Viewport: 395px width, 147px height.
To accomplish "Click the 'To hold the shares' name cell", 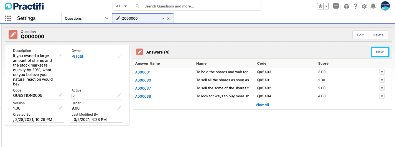I will click(x=224, y=72).
